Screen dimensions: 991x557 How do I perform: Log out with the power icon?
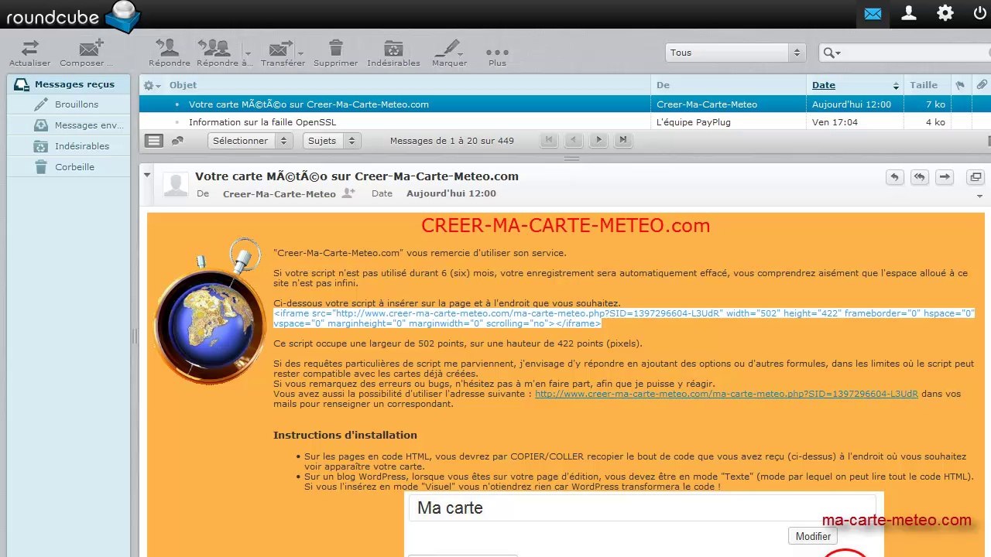(x=980, y=13)
